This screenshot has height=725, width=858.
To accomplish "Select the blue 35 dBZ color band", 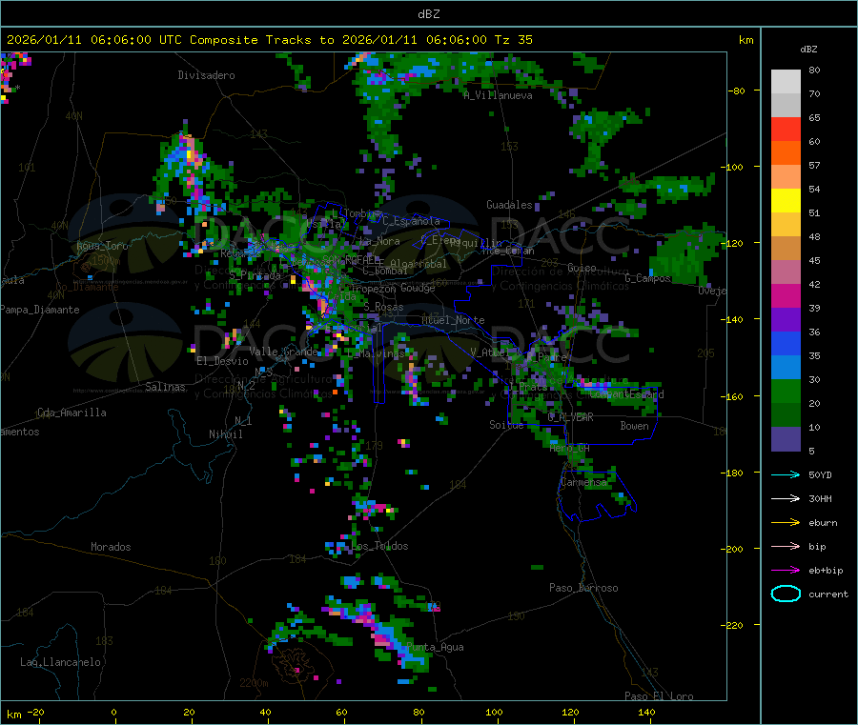I will click(x=786, y=343).
